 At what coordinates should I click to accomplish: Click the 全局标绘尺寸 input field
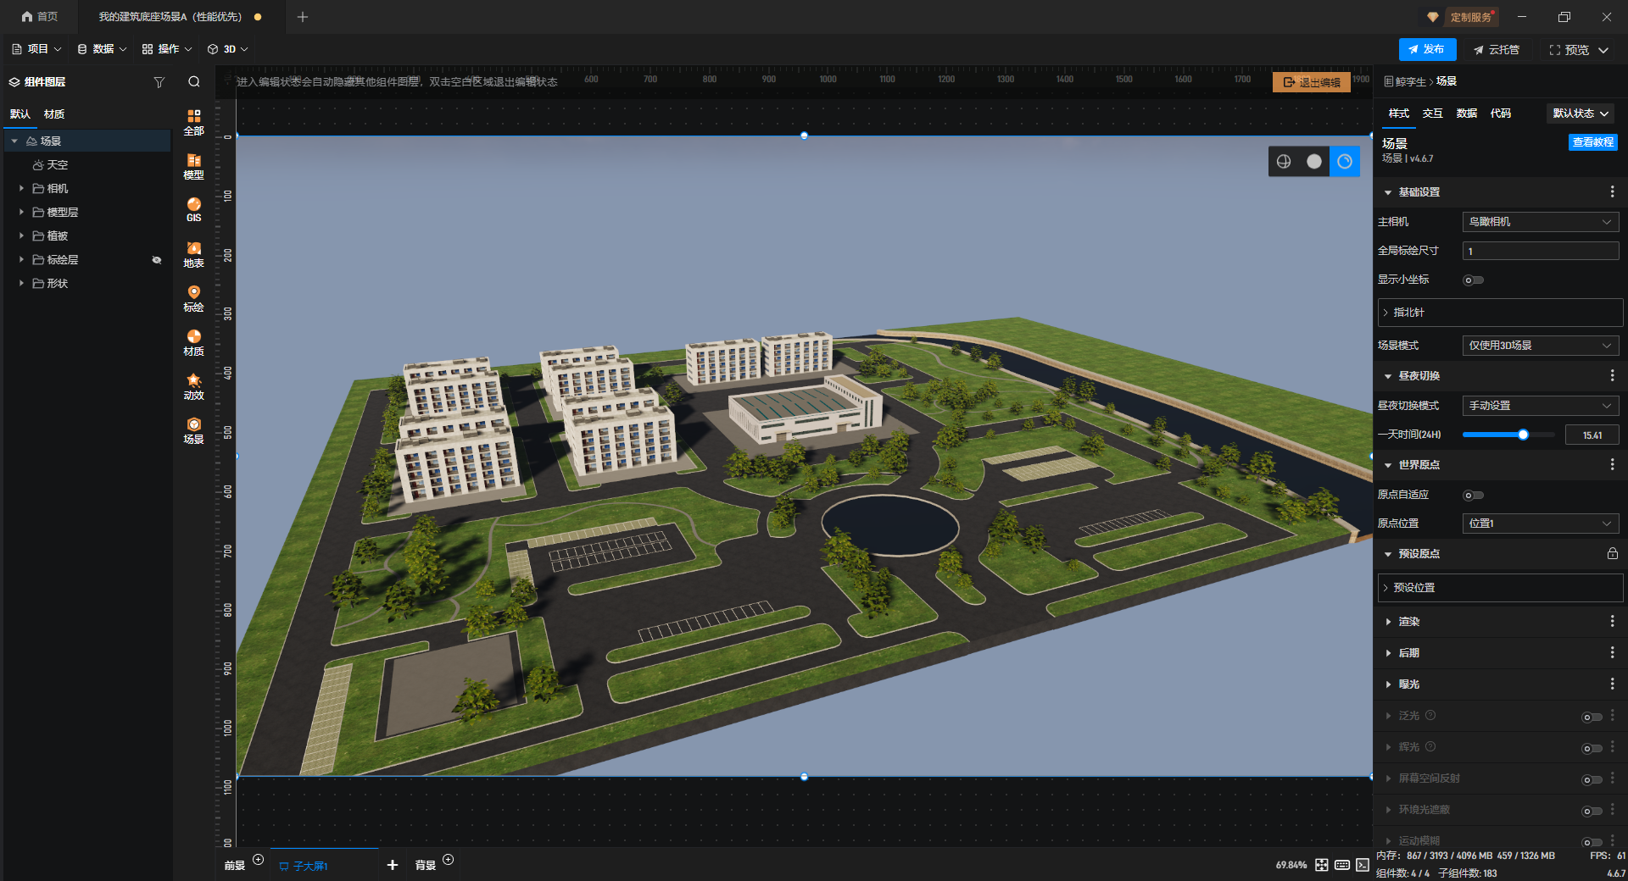pos(1540,251)
